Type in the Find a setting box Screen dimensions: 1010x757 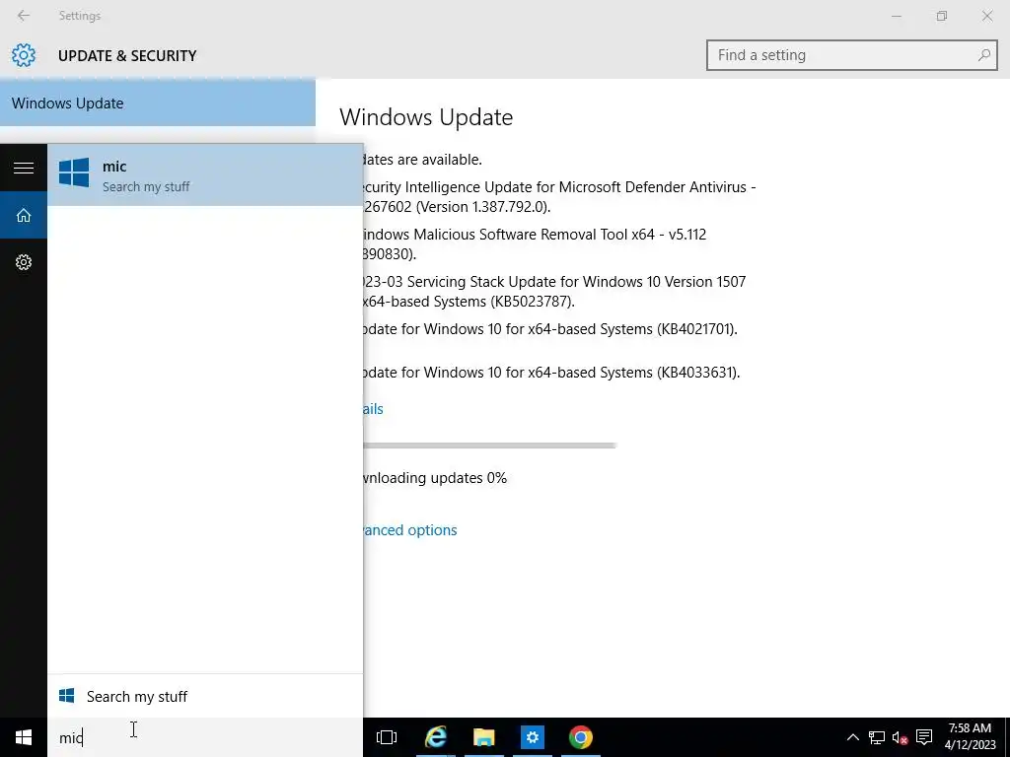pos(851,55)
